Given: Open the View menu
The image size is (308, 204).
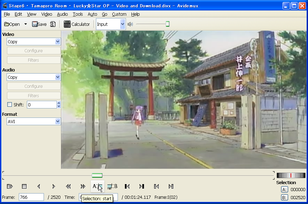Looking at the screenshot, I should pyautogui.click(x=32, y=14).
